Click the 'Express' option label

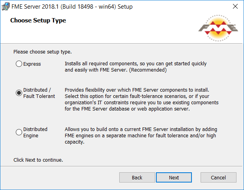(x=32, y=64)
